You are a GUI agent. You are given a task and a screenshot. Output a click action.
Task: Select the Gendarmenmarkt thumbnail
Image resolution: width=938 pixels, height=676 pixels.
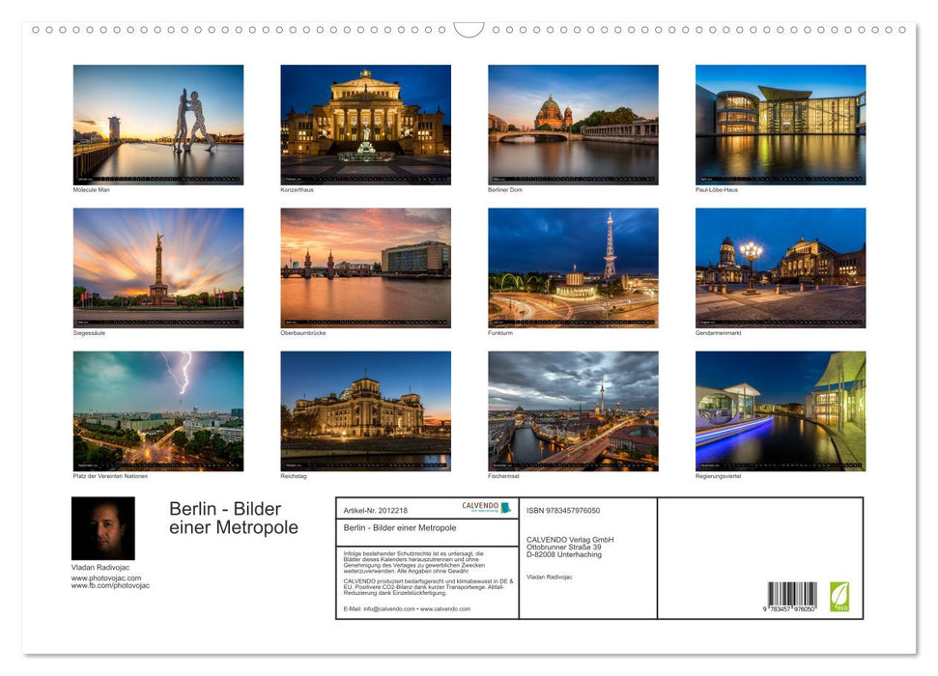pos(782,268)
